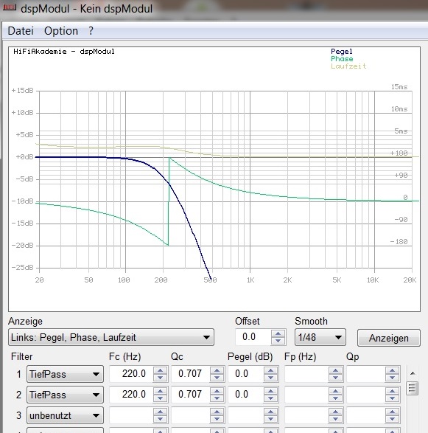This screenshot has height=433, width=428.
Task: Increase filter 1 Fp value with up arrow
Action: pos(335,370)
